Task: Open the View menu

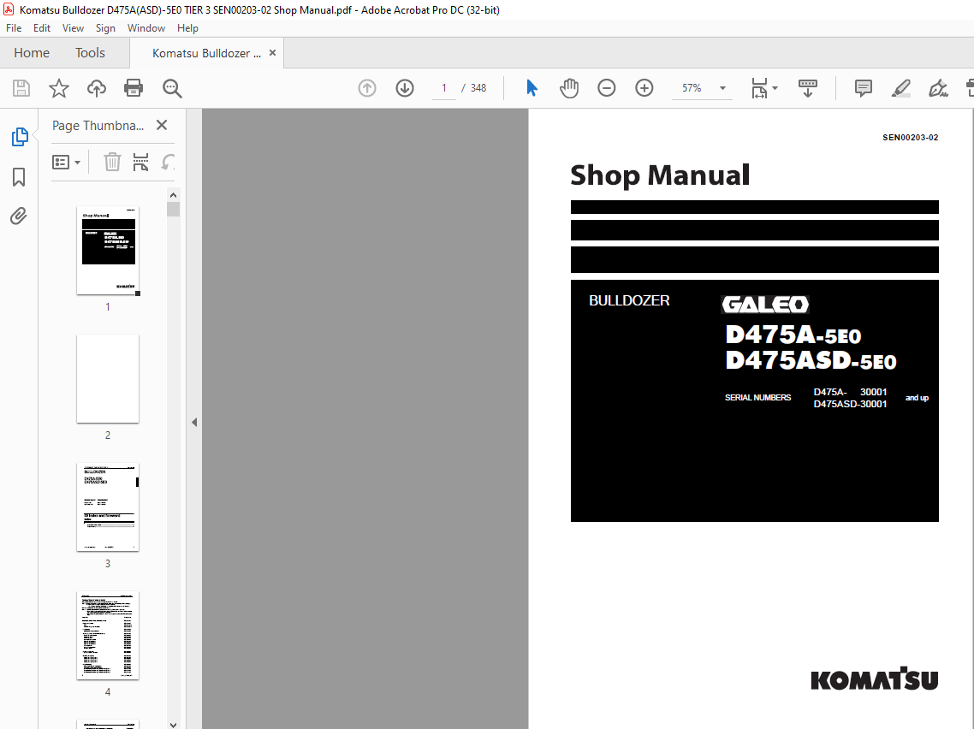Action: coord(73,28)
